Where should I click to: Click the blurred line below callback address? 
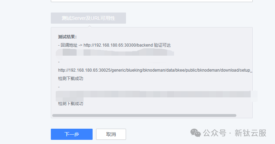pos(115,53)
